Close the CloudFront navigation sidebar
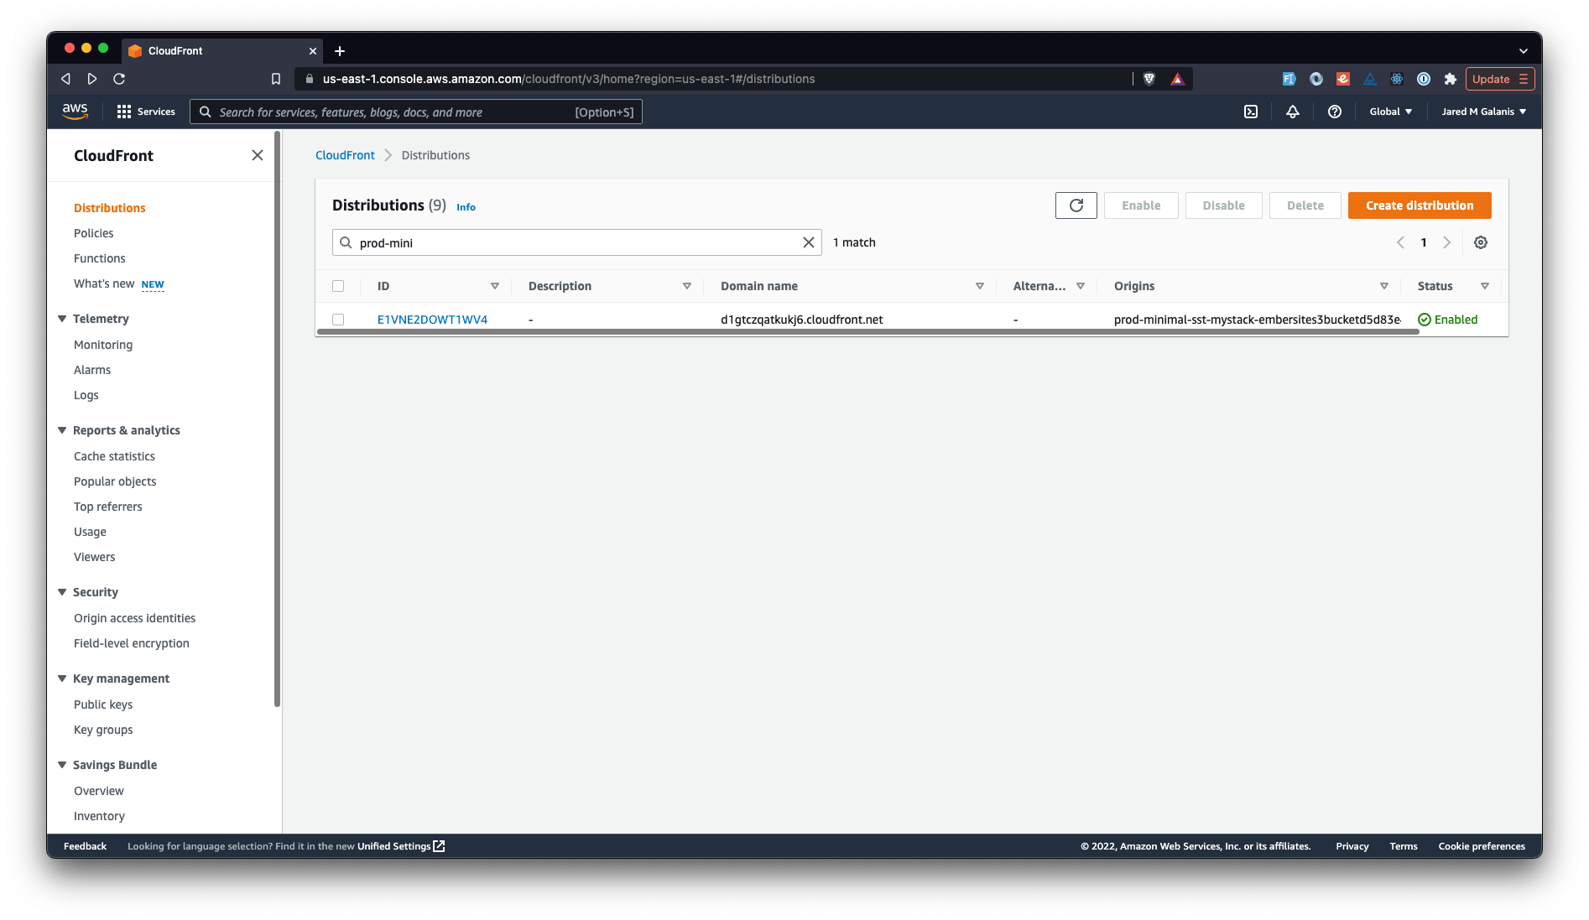1589x920 pixels. (258, 155)
